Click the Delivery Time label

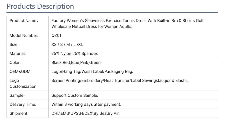click(23, 104)
